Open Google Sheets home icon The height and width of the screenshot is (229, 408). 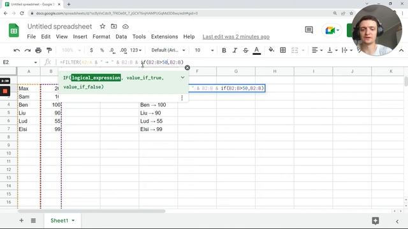click(x=14, y=31)
